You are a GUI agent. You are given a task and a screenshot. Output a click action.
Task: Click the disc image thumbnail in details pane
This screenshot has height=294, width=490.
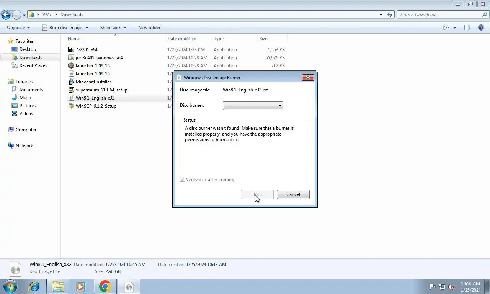(x=15, y=269)
